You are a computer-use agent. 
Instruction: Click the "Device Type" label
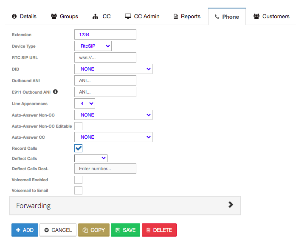[24, 46]
